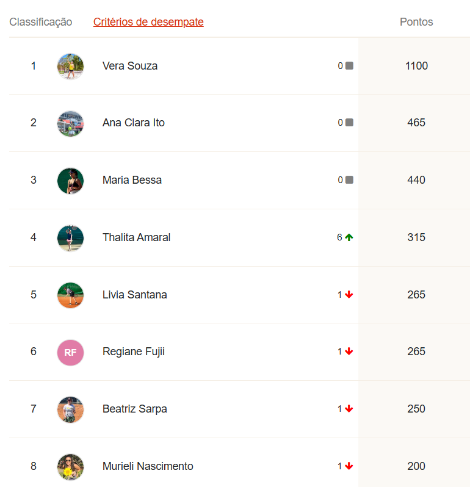This screenshot has height=487, width=470.
Task: Click the gray no-change square for Vera Souza
Action: click(x=349, y=66)
